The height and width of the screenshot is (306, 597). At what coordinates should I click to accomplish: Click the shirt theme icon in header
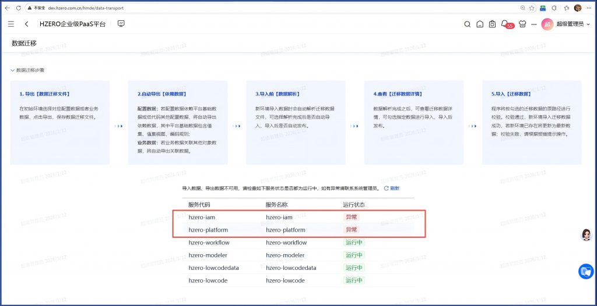click(522, 24)
